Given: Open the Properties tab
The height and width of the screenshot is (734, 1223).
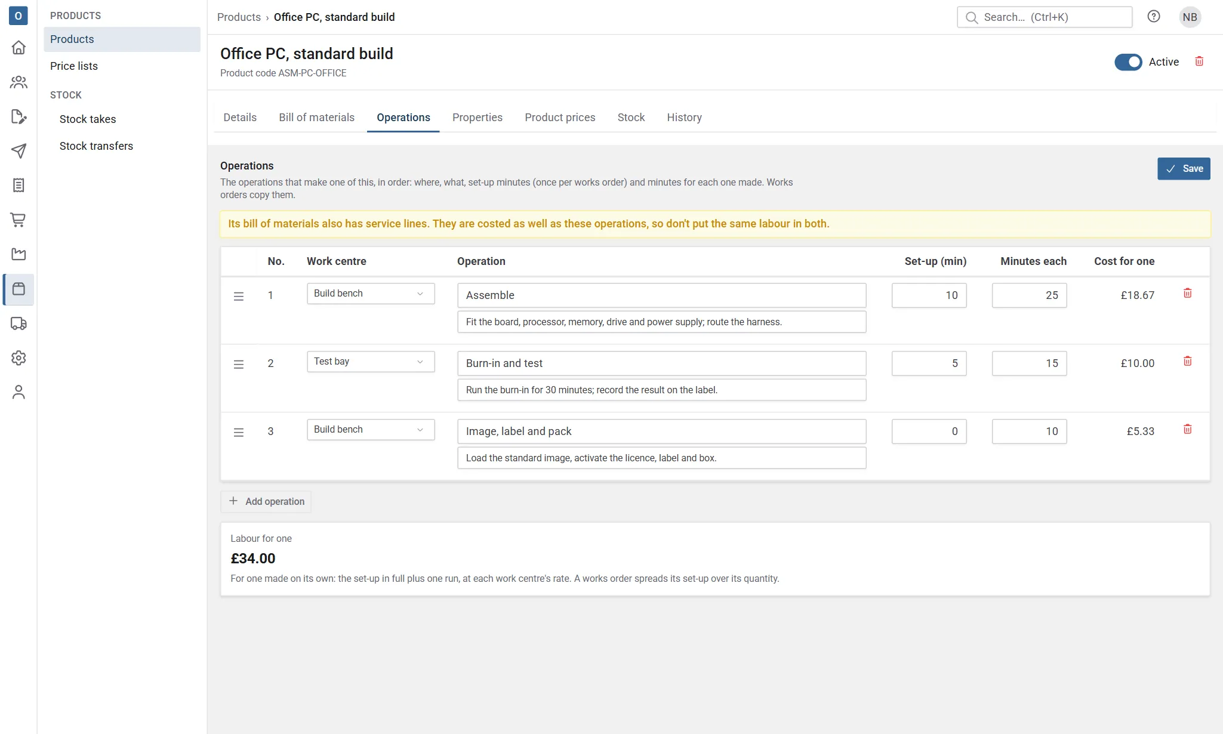Looking at the screenshot, I should (478, 118).
